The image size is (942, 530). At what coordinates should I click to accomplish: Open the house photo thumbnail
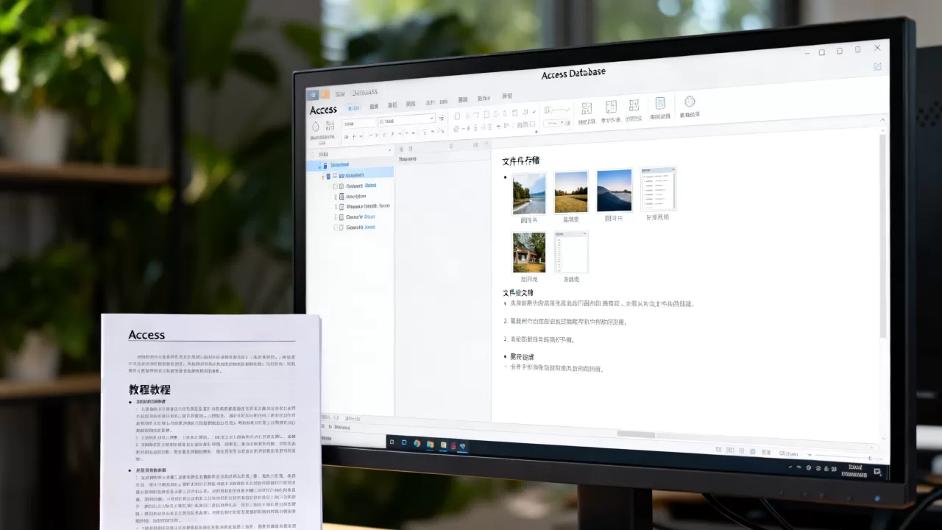tap(529, 252)
